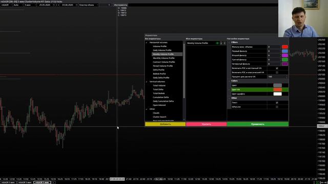Toggle the Текст checkbox under Other
Image resolution: width=328 pixels, height=184 pixels.
coord(277,103)
